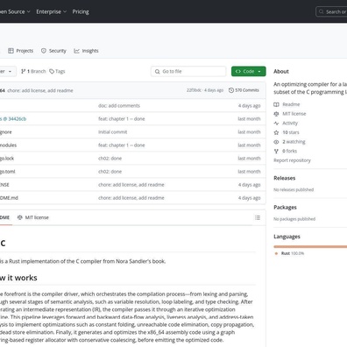Click the scale icon on MIT license tab
347x347 pixels.
point(20,217)
